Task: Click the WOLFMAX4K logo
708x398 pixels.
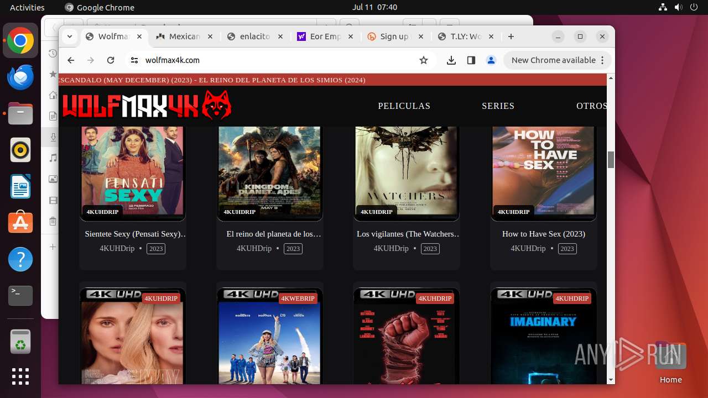Action: pos(147,105)
